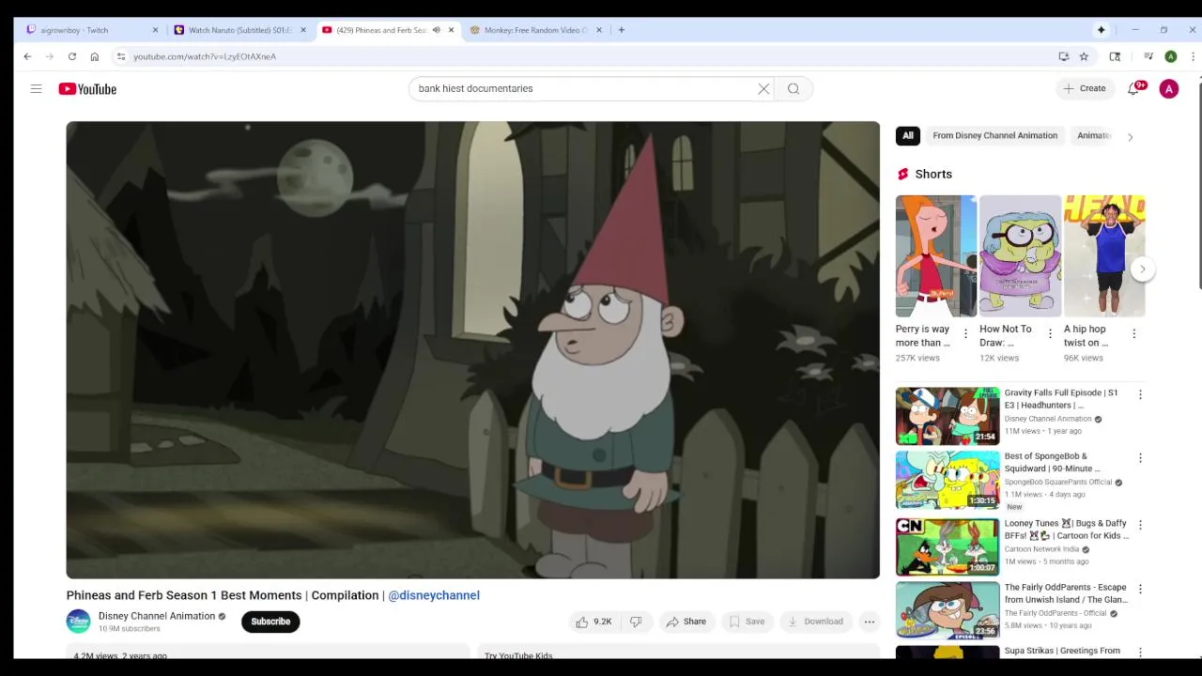Open Chrome profile avatar in toolbar
This screenshot has height=676, width=1202.
[x=1170, y=56]
